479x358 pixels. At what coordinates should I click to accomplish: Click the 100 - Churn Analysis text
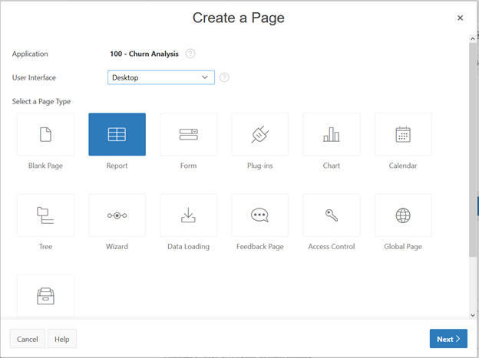(x=144, y=54)
